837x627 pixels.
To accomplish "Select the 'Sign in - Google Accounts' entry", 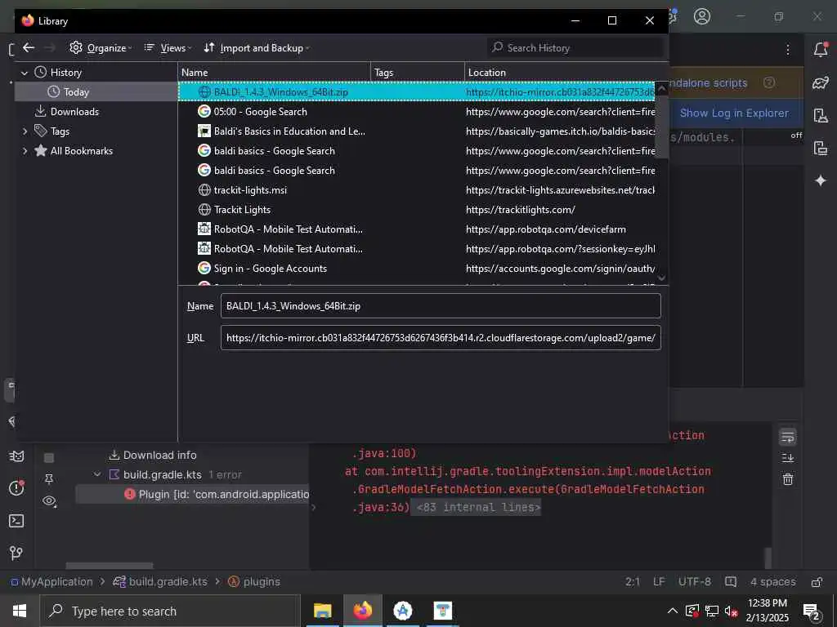I will [416, 268].
